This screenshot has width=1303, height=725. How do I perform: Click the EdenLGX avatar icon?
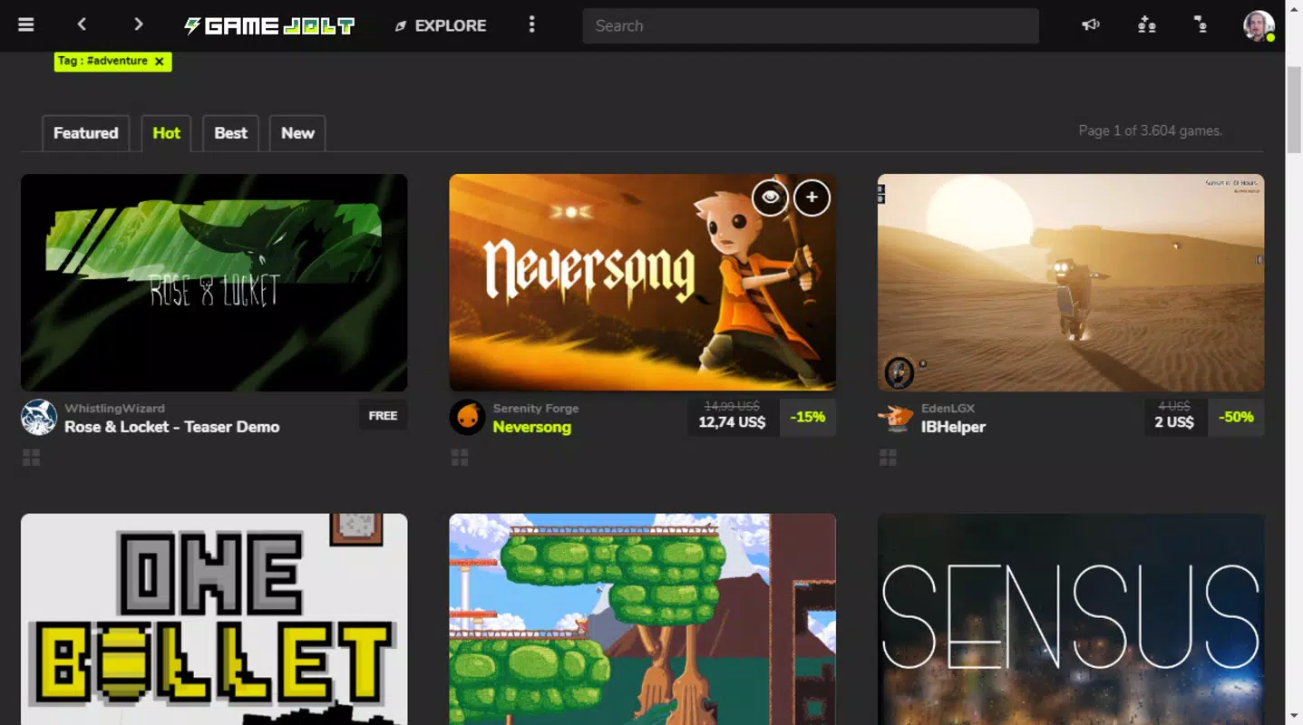[896, 418]
